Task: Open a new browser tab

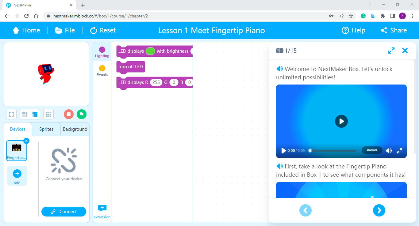Action: pos(83,5)
